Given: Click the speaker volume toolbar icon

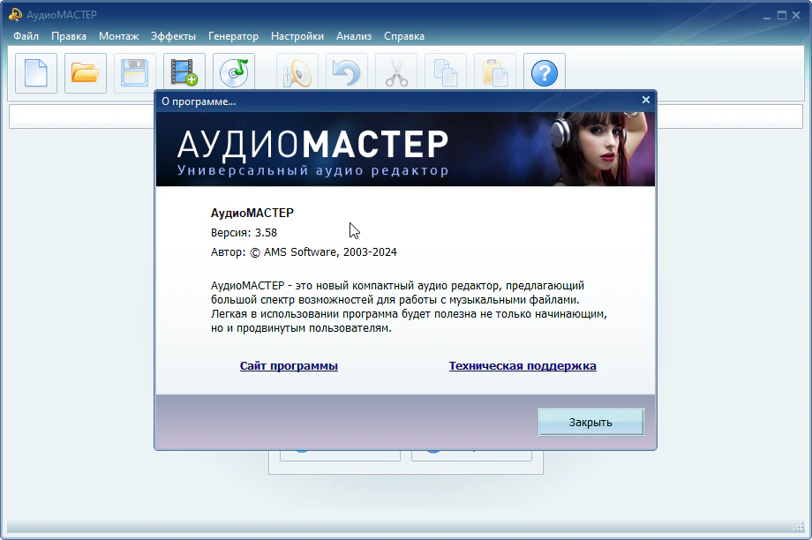Looking at the screenshot, I should pos(297,73).
